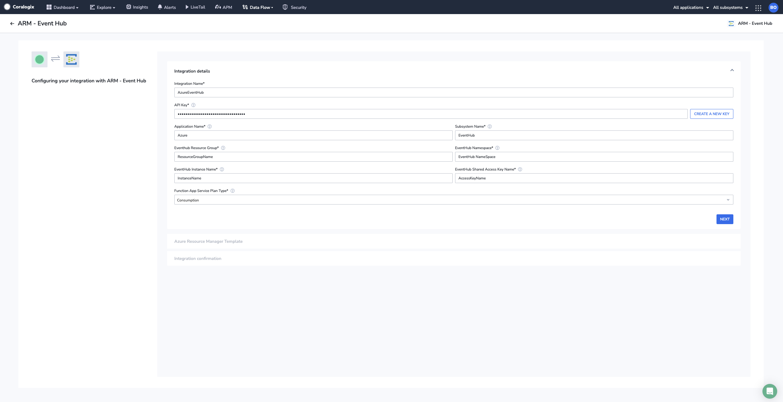Show help for Shared Access Key Name

point(520,169)
